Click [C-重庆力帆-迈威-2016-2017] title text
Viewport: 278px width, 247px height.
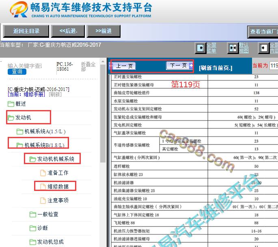[39, 89]
